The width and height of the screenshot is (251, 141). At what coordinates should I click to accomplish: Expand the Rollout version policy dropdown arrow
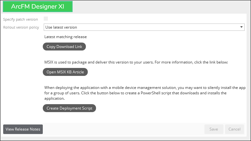point(241,27)
